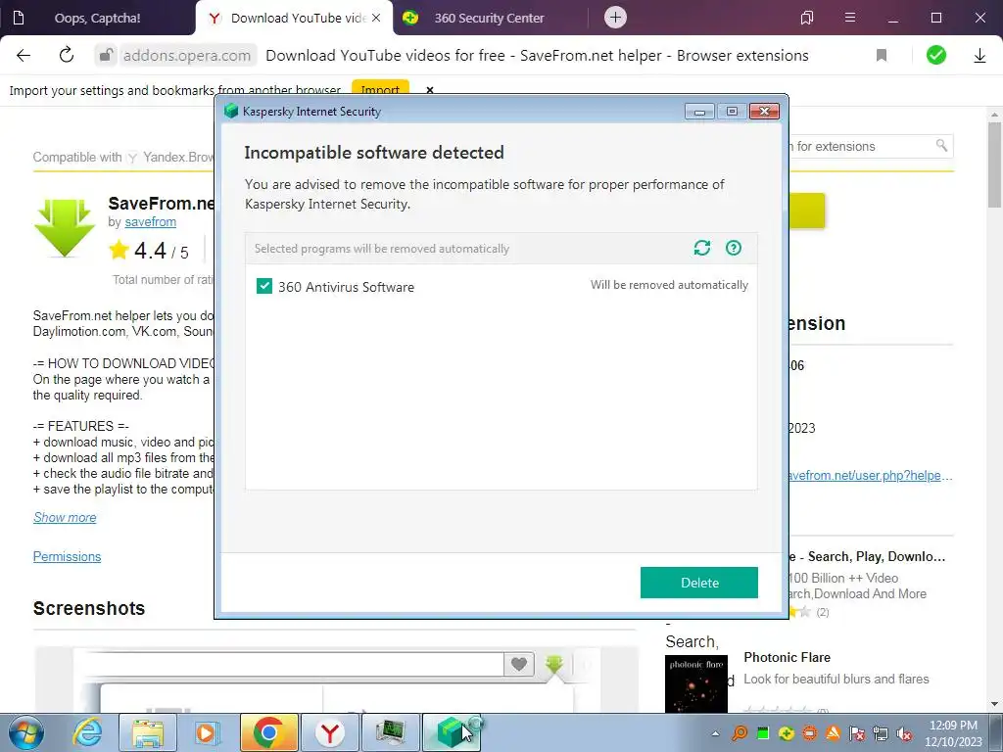Click the SaveFrom.net green arrow logo

point(65,227)
